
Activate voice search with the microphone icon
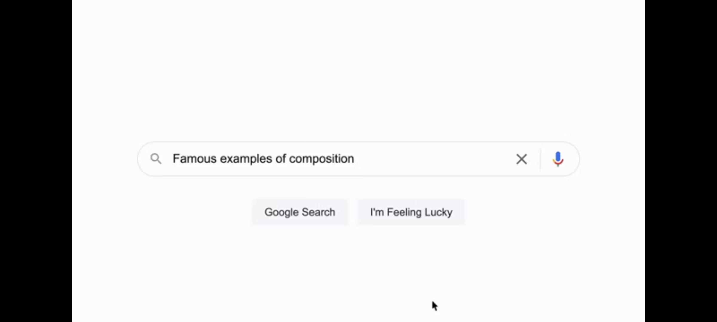558,159
